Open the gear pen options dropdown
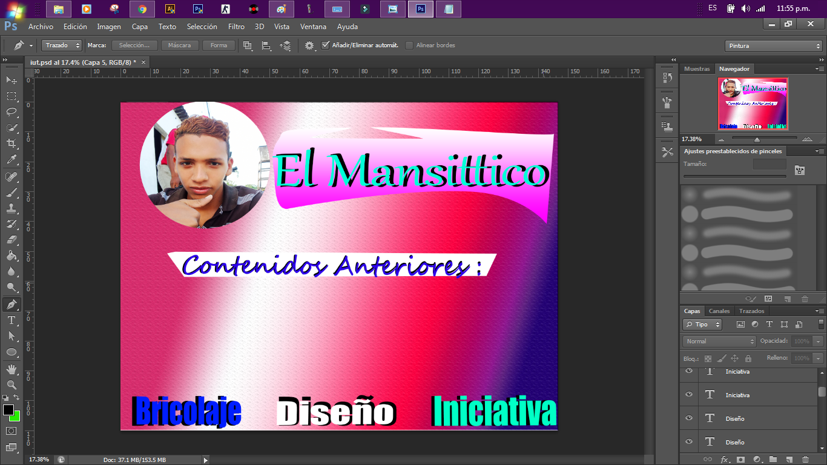This screenshot has width=827, height=465. [x=310, y=45]
